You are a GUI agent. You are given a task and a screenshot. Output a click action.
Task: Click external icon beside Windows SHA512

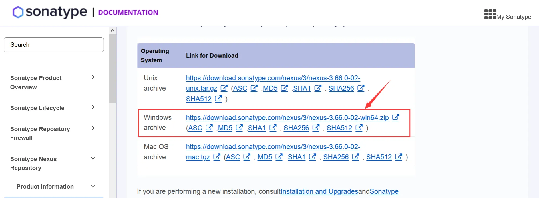(359, 128)
